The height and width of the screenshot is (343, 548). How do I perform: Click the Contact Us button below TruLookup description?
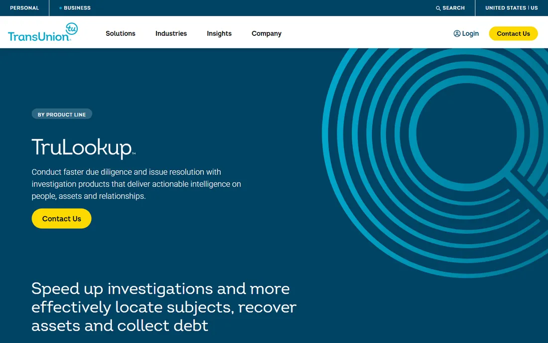61,218
